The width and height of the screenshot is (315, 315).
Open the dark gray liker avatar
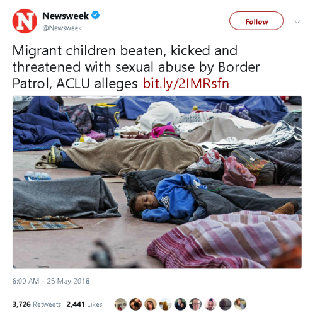(225, 304)
